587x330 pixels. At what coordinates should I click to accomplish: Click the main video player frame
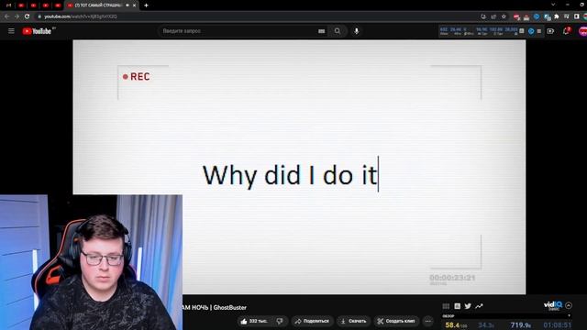(x=299, y=167)
